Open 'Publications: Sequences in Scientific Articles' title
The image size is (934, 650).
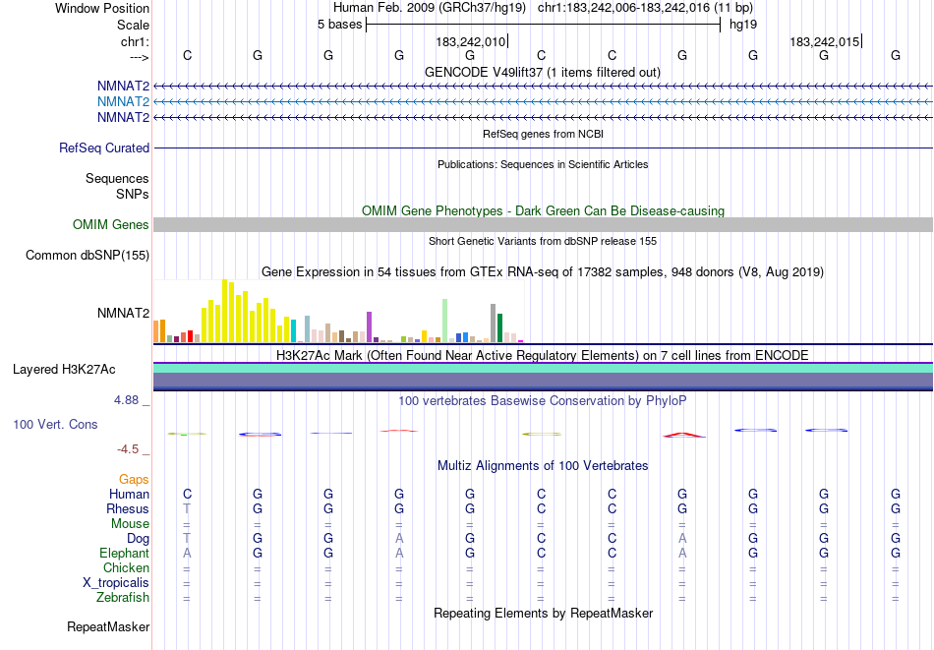[x=543, y=164]
